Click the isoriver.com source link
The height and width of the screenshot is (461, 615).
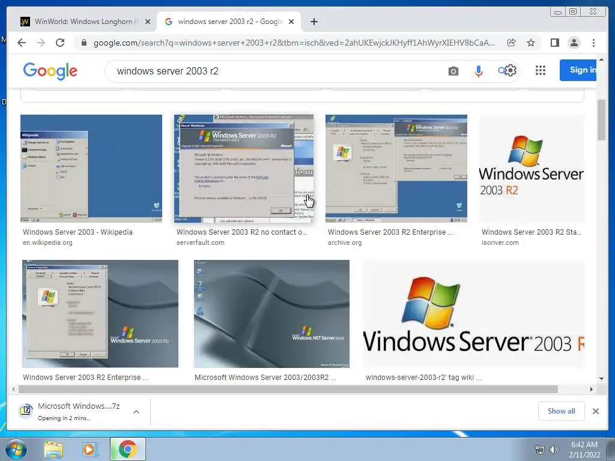point(500,243)
